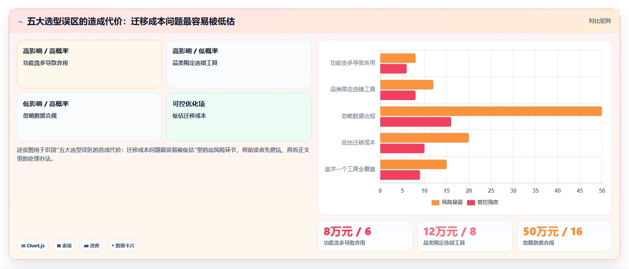Click the x-axis tick value 10
Viewport: 629px width, 269px height.
tap(424, 191)
